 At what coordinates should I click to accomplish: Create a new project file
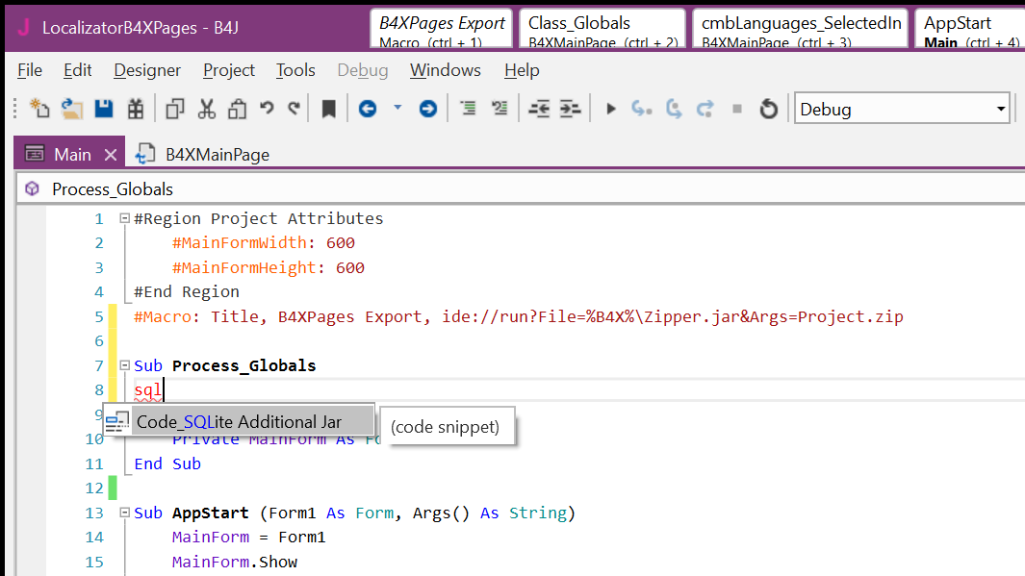39,109
